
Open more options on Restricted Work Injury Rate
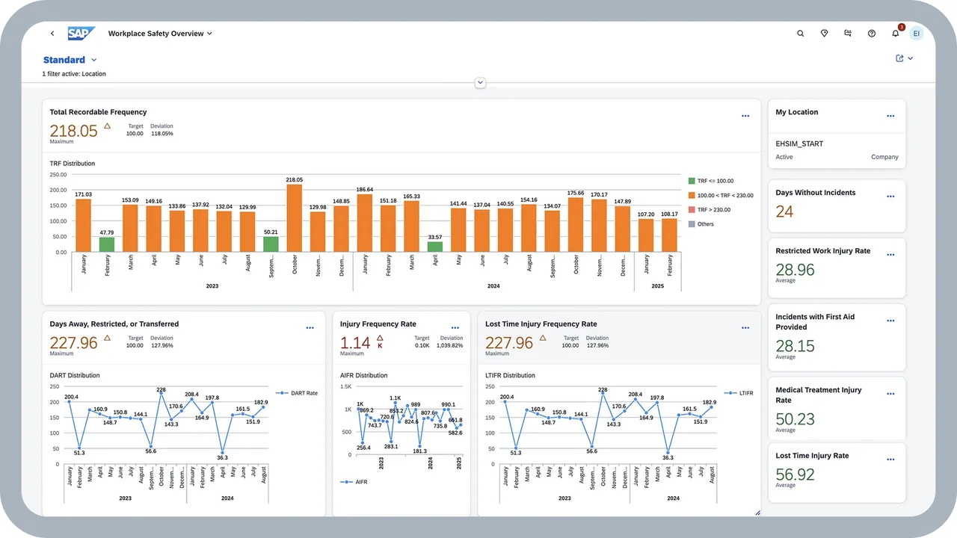[890, 255]
